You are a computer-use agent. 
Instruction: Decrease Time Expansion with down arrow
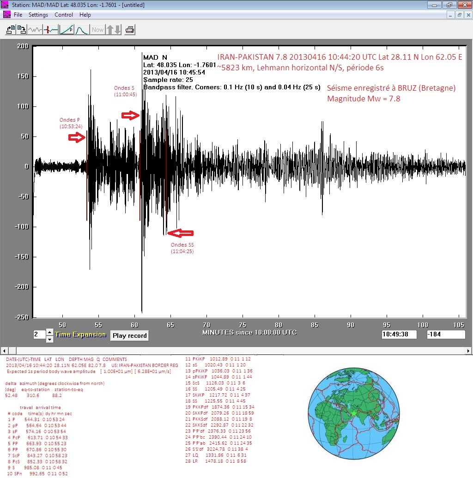[50, 339]
